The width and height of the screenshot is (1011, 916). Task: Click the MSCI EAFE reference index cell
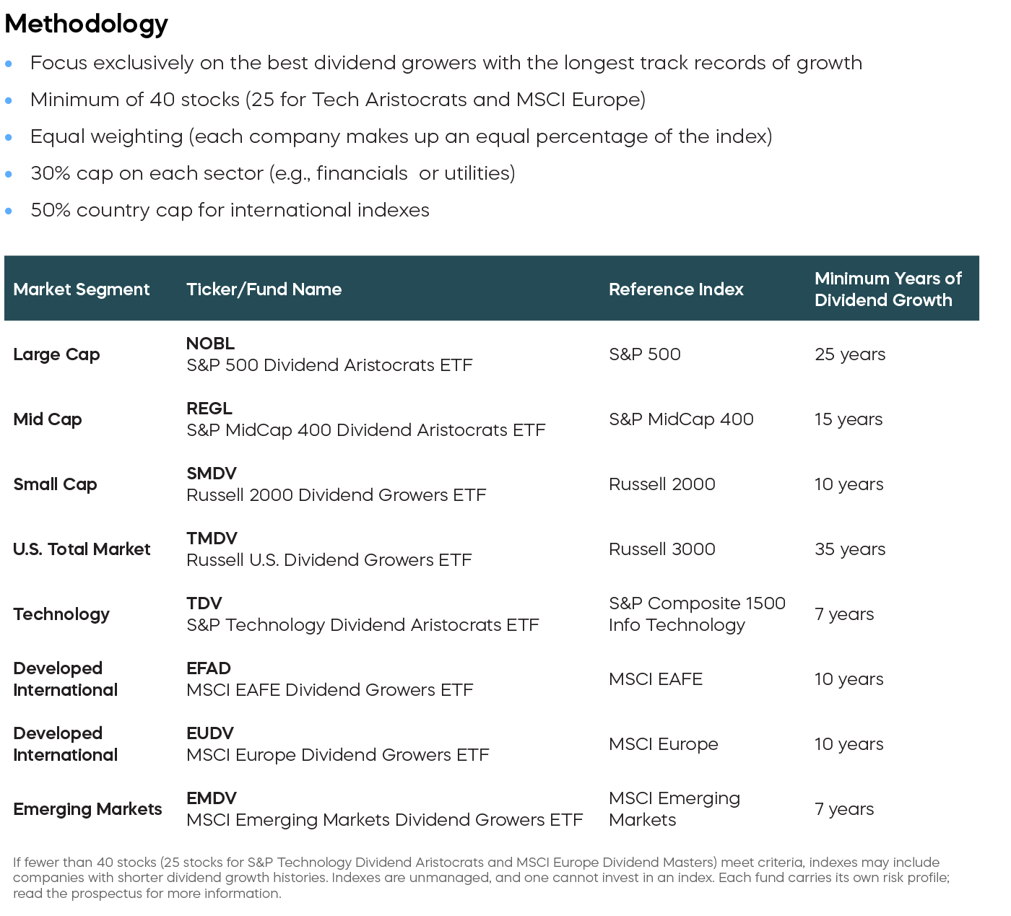(656, 679)
